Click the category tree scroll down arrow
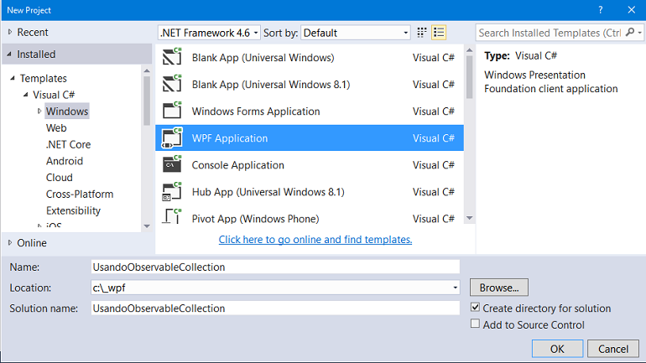The height and width of the screenshot is (363, 646). [147, 226]
